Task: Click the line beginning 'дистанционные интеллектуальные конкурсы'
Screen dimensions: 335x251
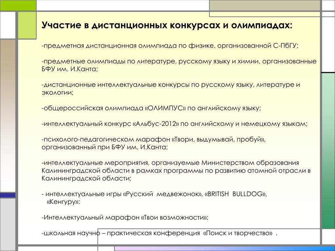Action: (171, 85)
